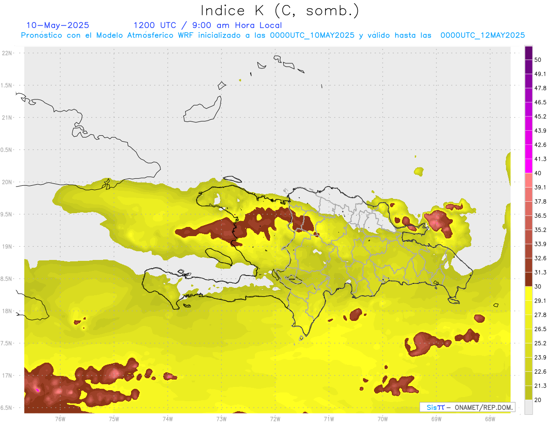Viewport: 550px width, 425px height.
Task: Click colorbar value '21.3'
Action: [x=540, y=386]
